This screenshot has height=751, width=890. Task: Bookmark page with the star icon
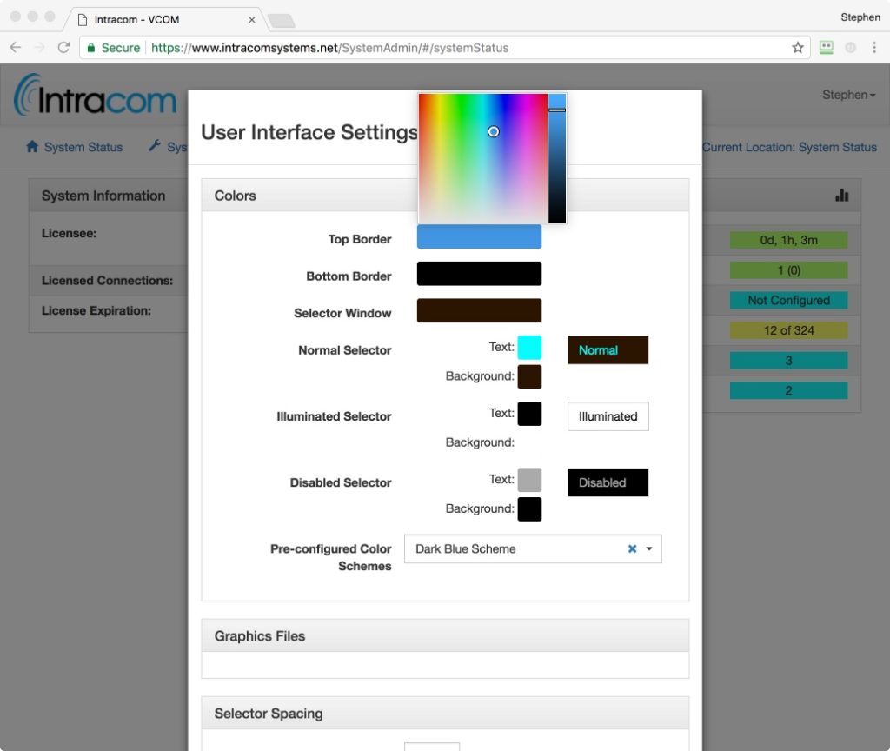(x=797, y=48)
